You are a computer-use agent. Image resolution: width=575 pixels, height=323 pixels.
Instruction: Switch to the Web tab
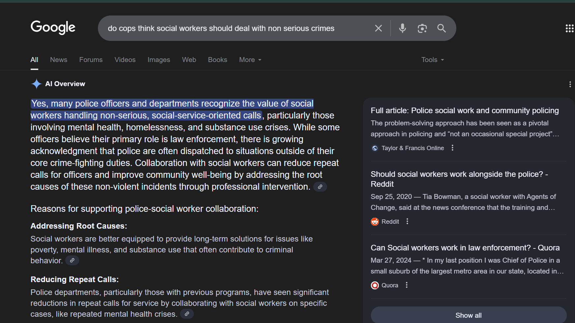coord(189,60)
